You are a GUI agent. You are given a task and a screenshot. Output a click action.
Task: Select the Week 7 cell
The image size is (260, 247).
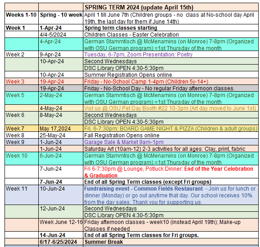pyautogui.click(x=22, y=129)
